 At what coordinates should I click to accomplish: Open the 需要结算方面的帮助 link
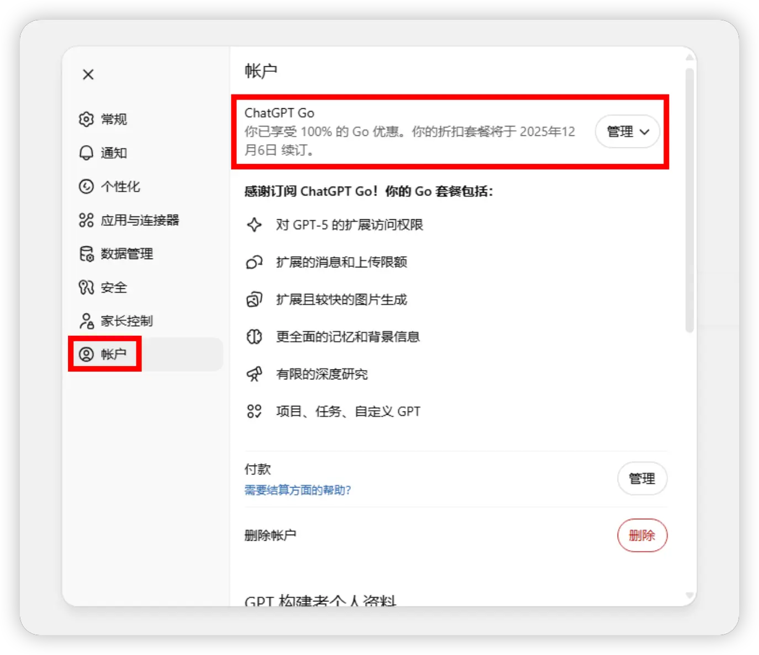click(298, 490)
